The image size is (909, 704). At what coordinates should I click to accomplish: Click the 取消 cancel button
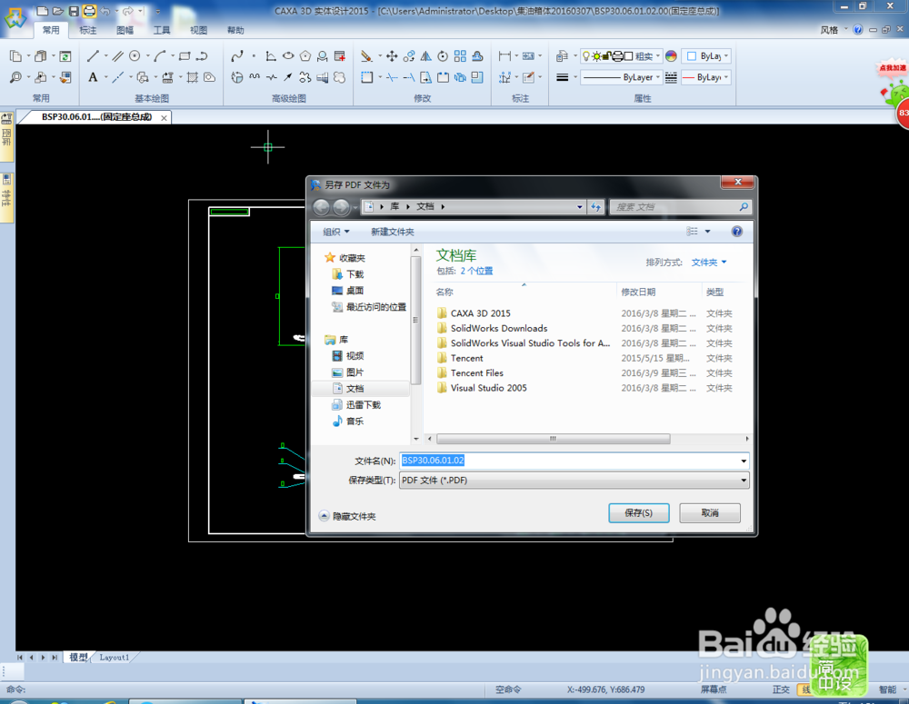tap(710, 513)
